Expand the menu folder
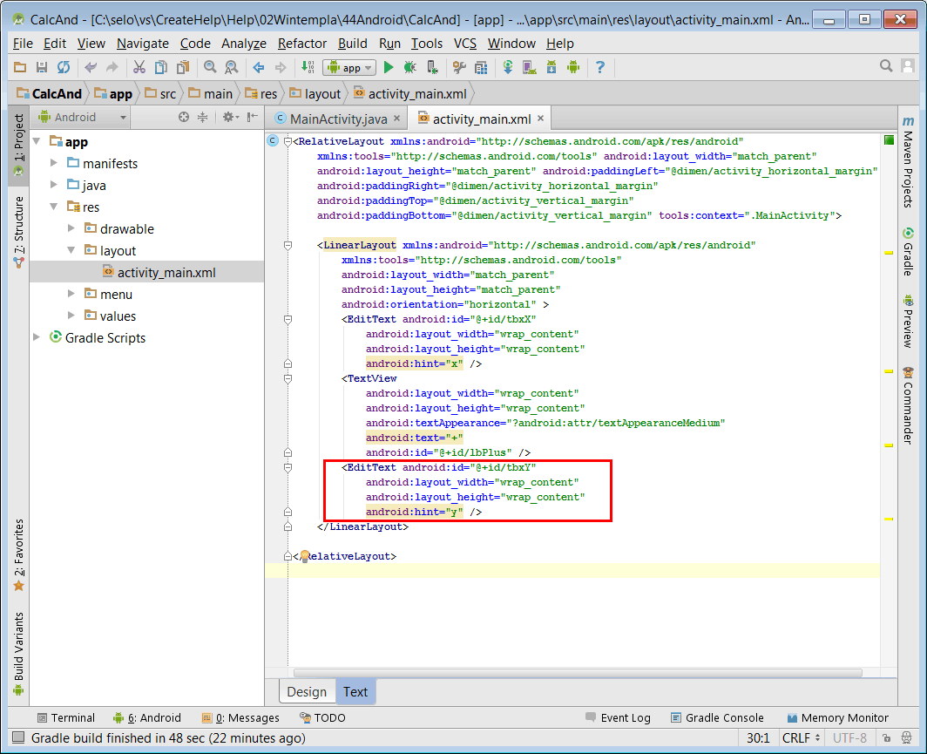Screen dimensions: 927x754 tap(71, 294)
